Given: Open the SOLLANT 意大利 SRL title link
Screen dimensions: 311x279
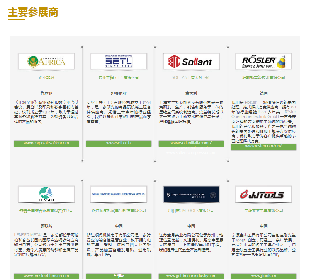Looking at the screenshot, I should [x=191, y=78].
